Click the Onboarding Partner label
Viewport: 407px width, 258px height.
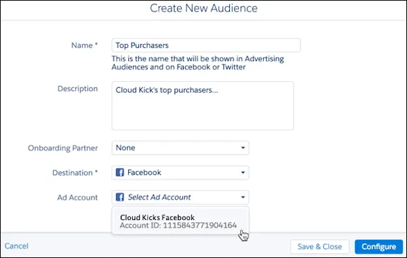tap(63, 148)
